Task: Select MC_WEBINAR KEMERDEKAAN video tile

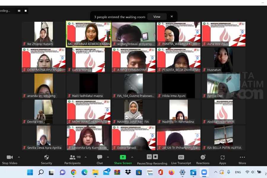Action: 88,34
